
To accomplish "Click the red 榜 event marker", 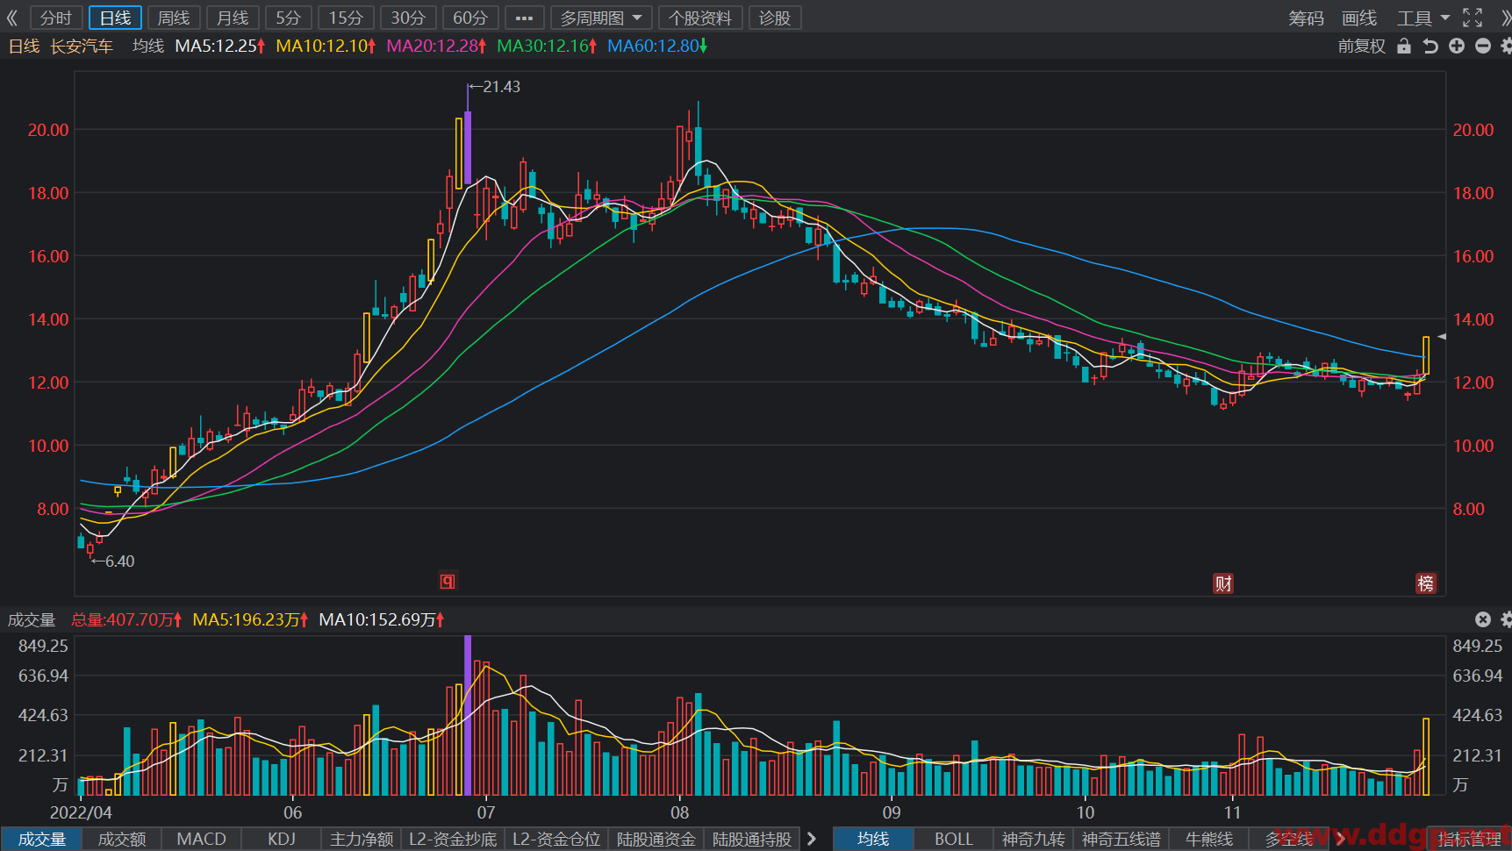I will 1426,583.
